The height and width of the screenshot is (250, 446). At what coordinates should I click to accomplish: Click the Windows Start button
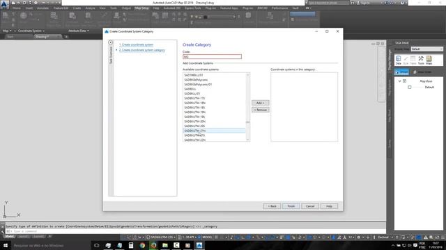pyautogui.click(x=6, y=245)
